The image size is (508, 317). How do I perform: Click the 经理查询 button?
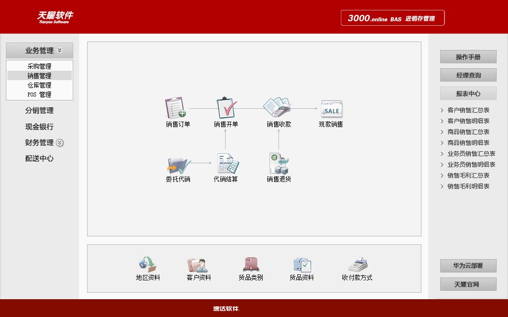point(468,75)
